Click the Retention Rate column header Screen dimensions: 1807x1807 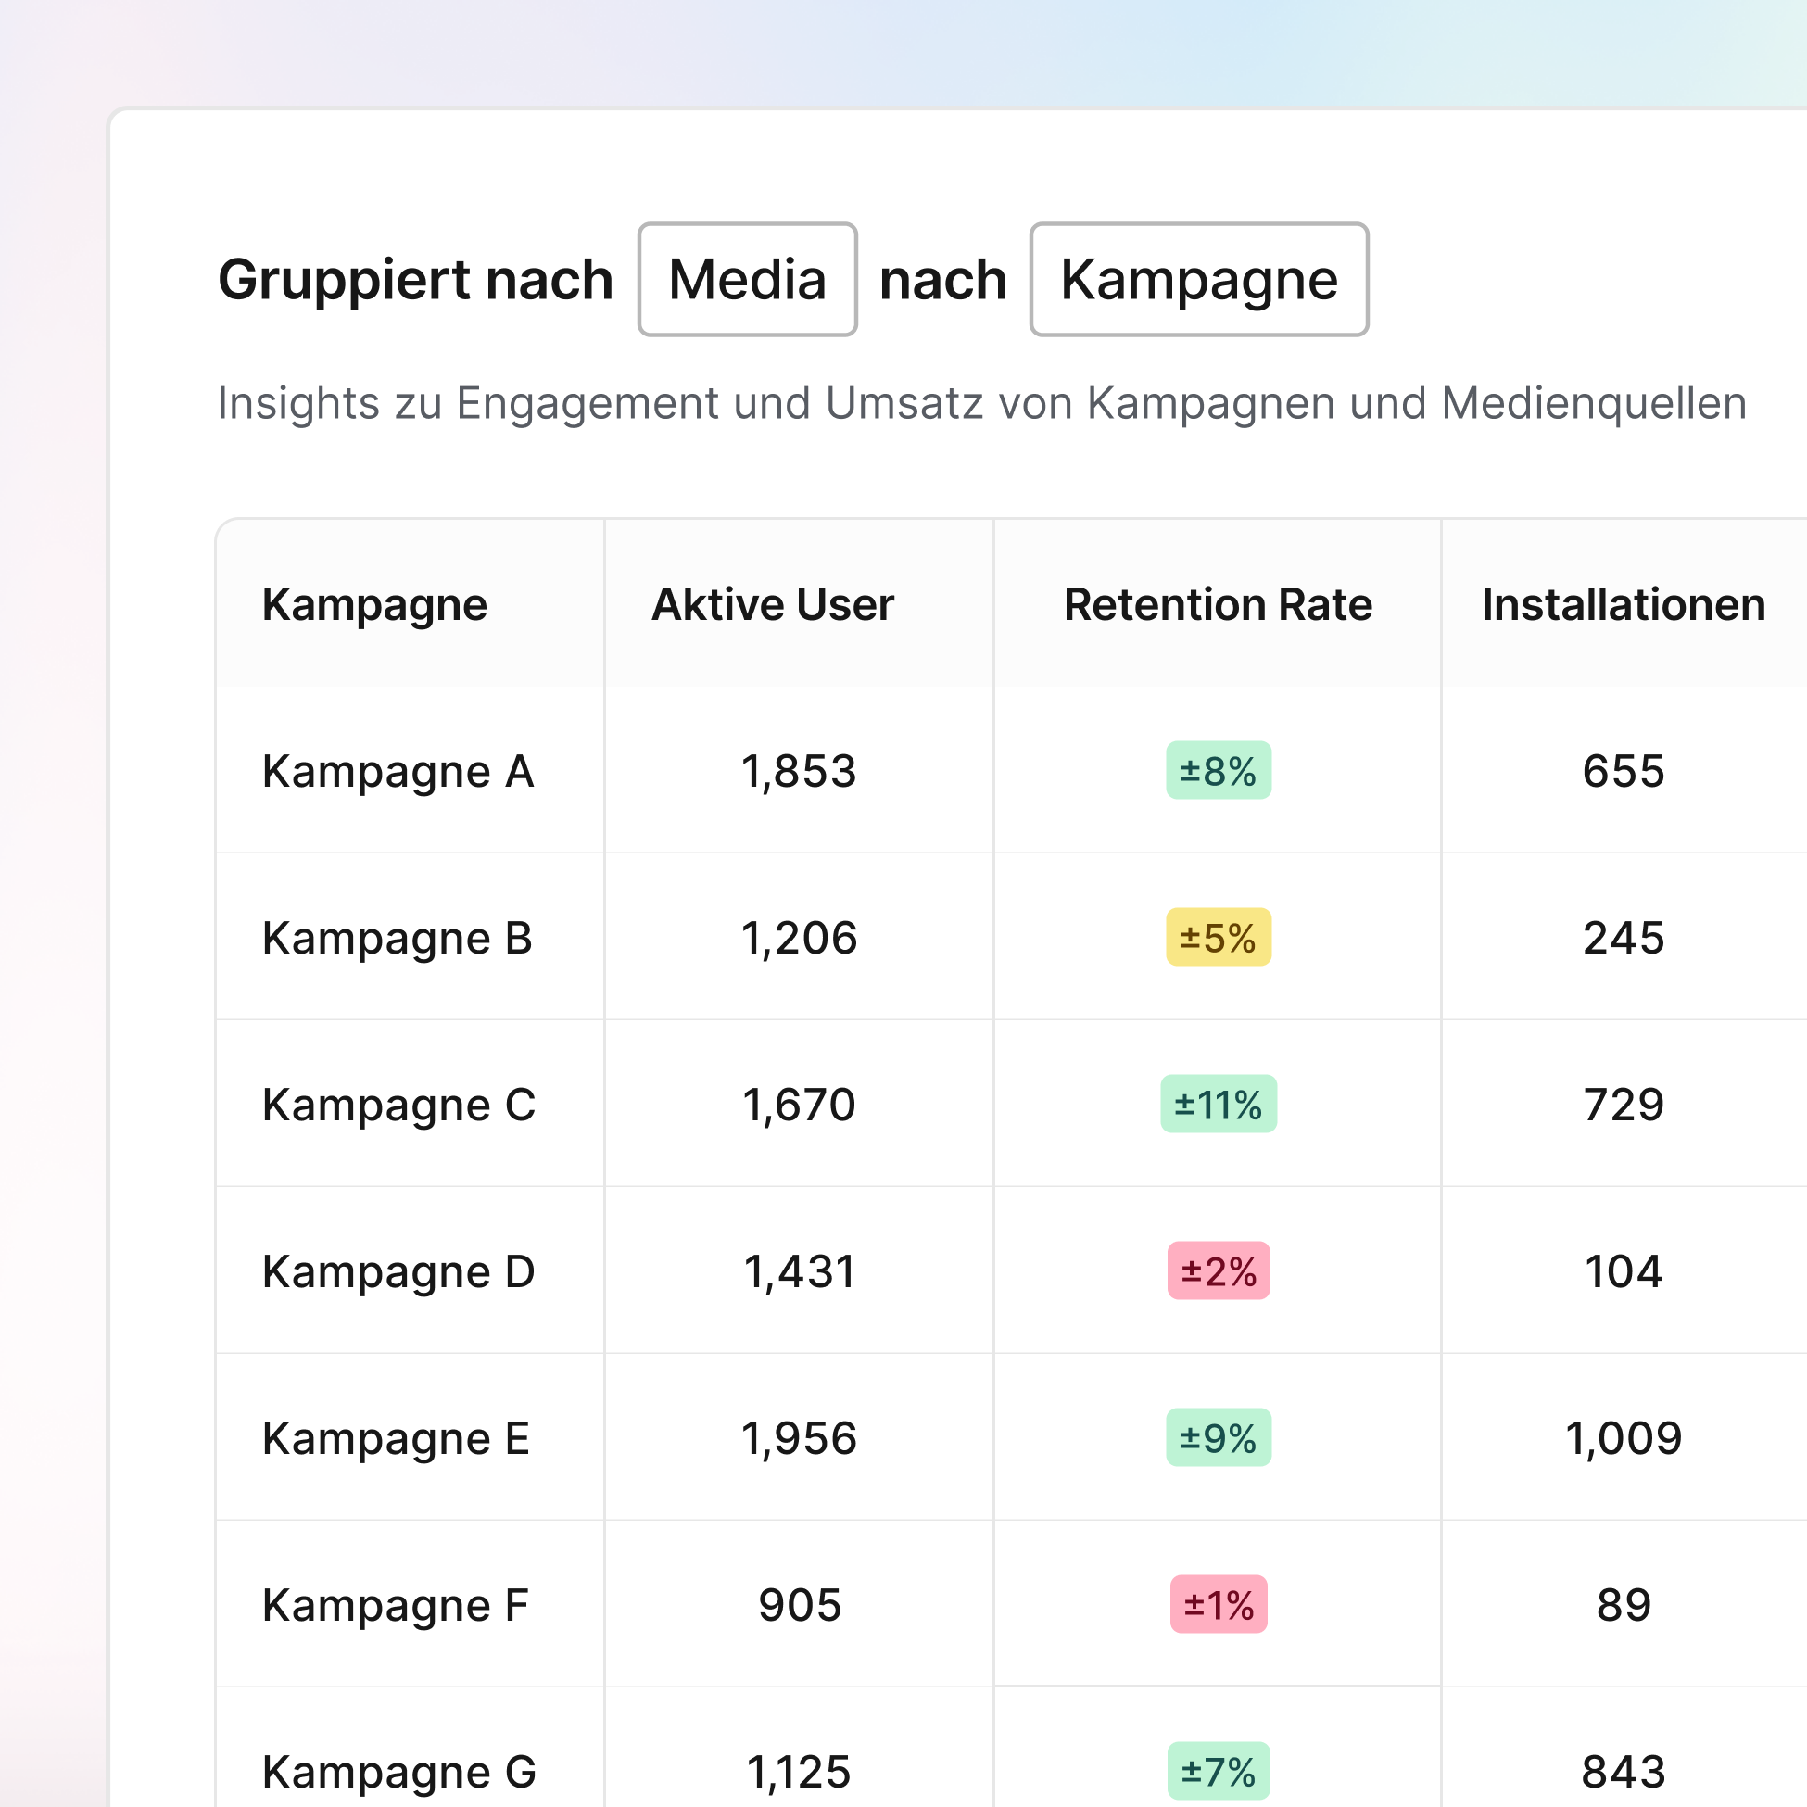tap(1218, 604)
